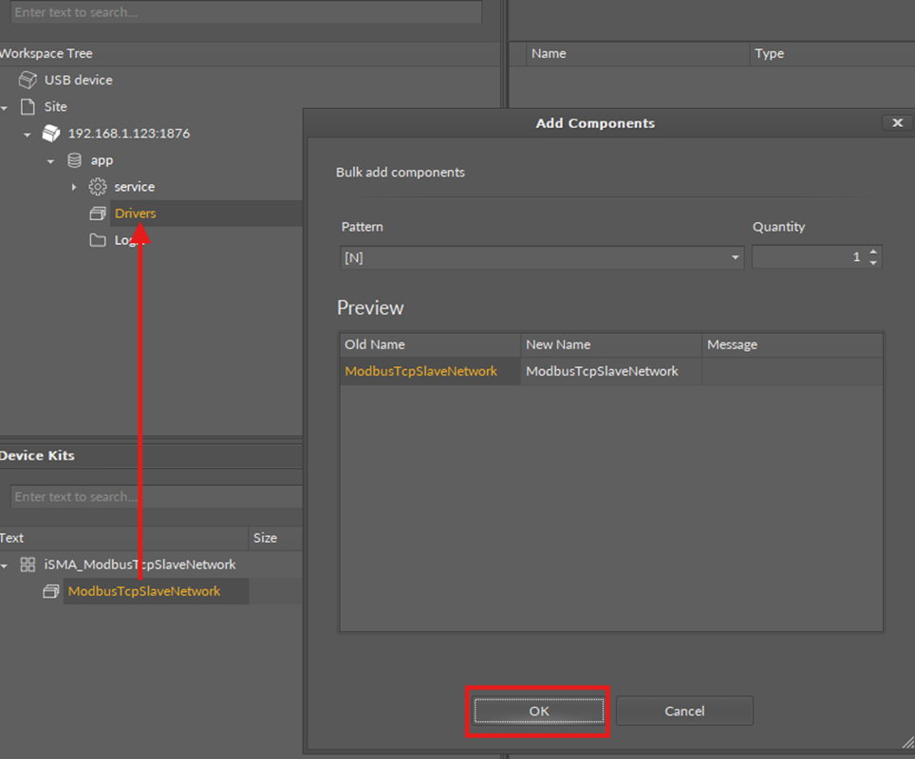The image size is (915, 759).
Task: Click the Workspace Tree panel title
Action: tap(47, 53)
